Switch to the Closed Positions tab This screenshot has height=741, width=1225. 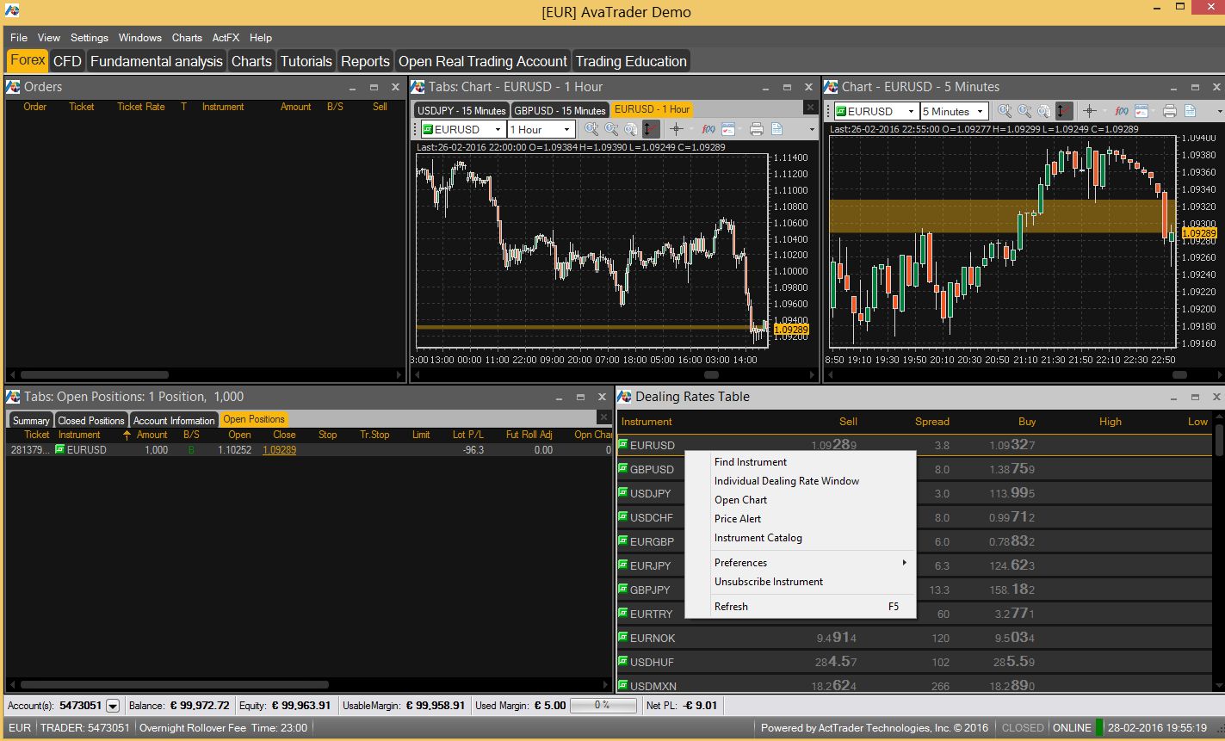[91, 420]
